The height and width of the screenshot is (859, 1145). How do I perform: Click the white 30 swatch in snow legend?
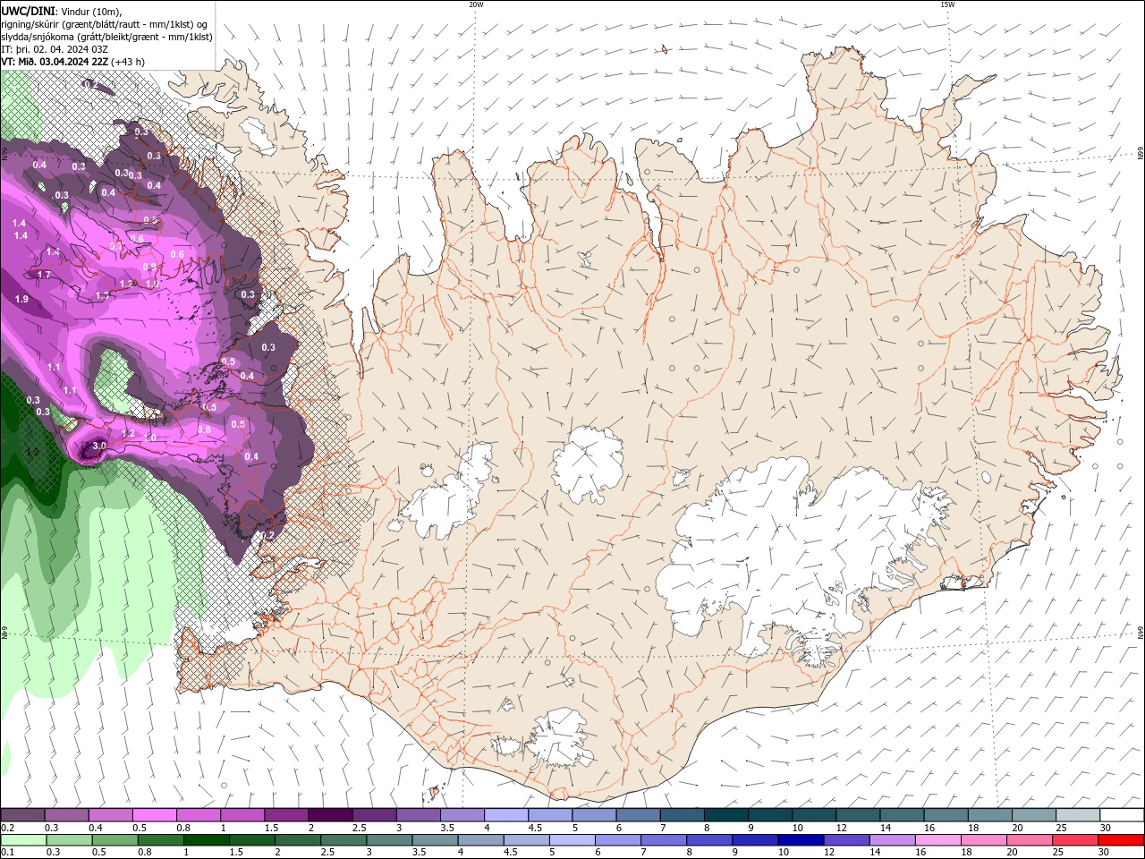1122,814
